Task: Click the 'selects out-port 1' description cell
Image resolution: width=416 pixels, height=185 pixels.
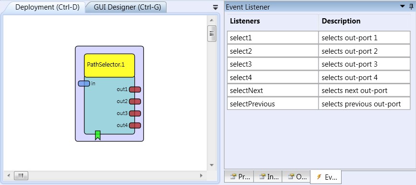Action: tap(364, 37)
